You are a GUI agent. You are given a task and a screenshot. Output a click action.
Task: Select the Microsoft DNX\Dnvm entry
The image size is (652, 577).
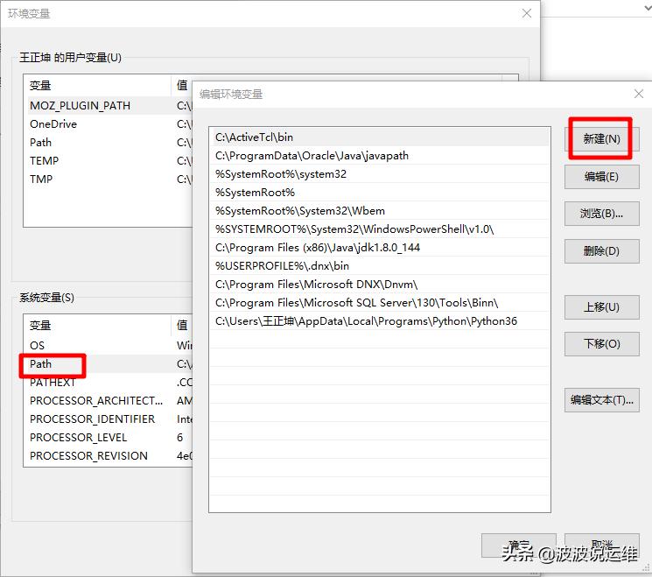click(380, 285)
